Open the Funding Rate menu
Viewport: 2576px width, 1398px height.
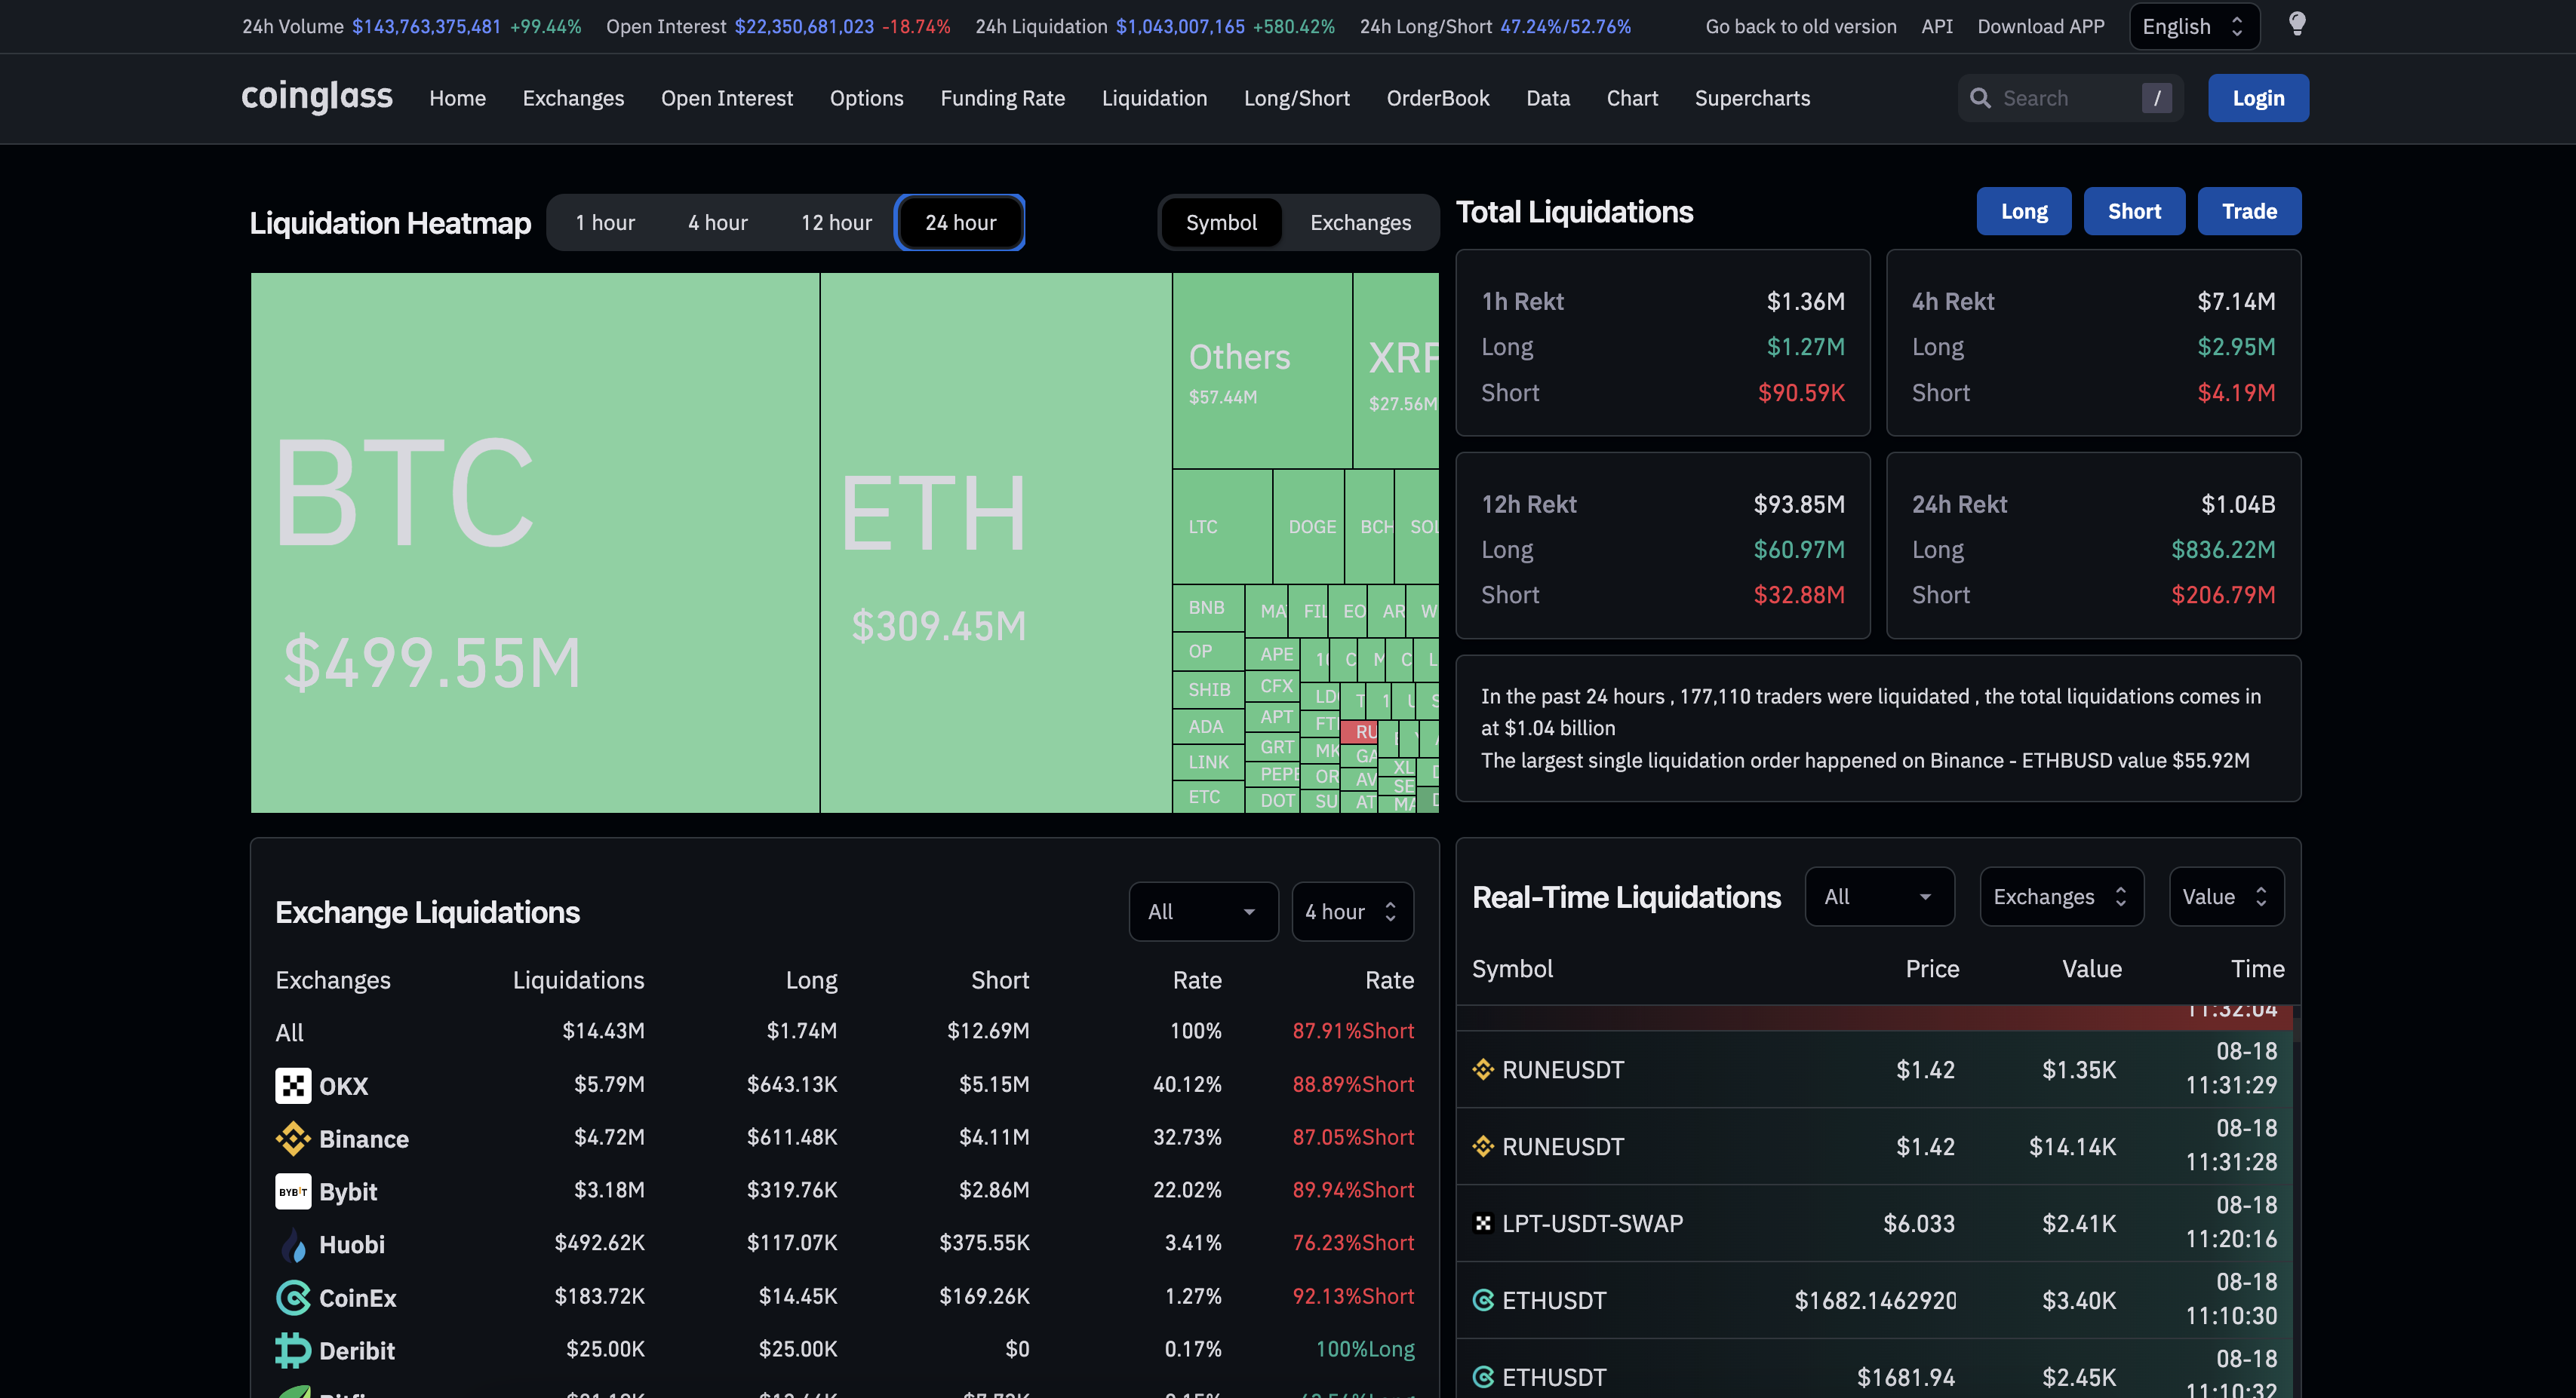[x=1002, y=98]
